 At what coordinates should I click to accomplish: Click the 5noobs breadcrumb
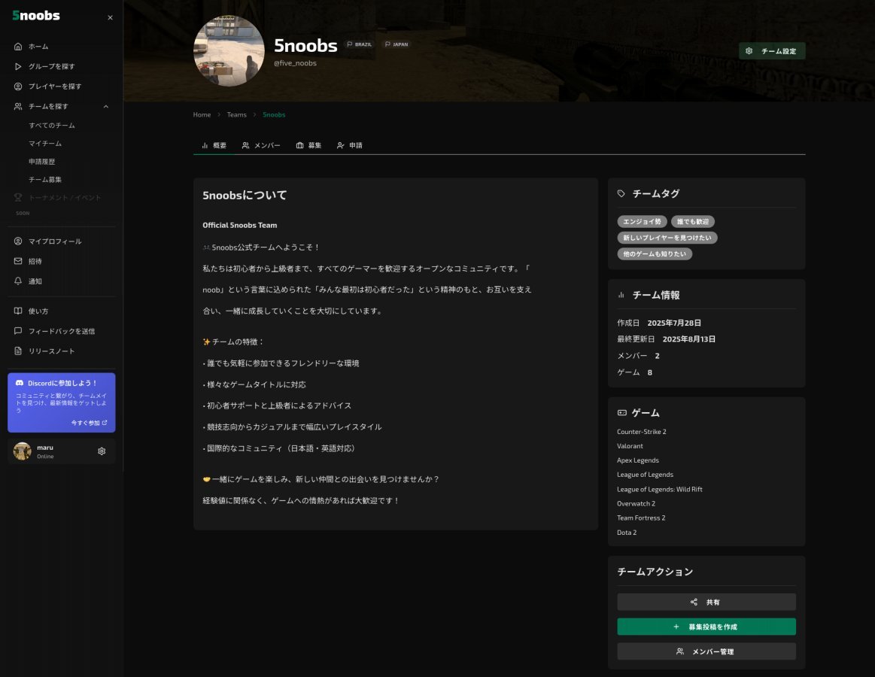coord(274,114)
